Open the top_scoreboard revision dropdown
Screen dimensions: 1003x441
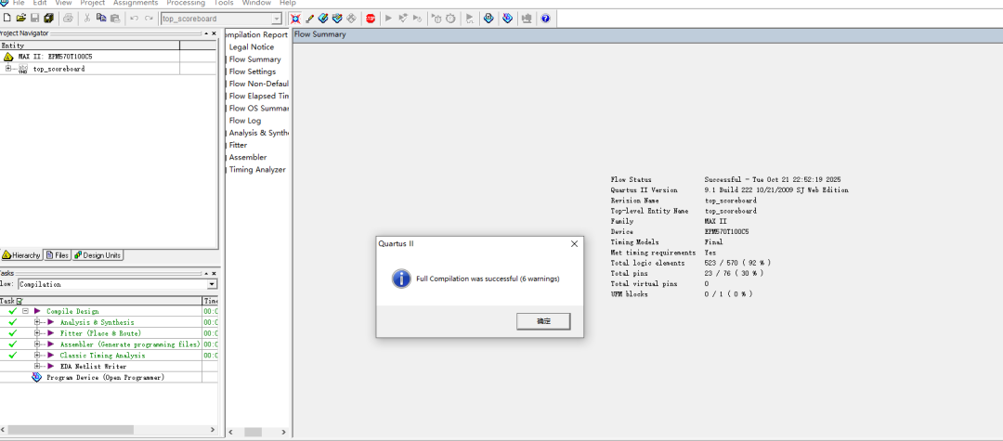277,19
